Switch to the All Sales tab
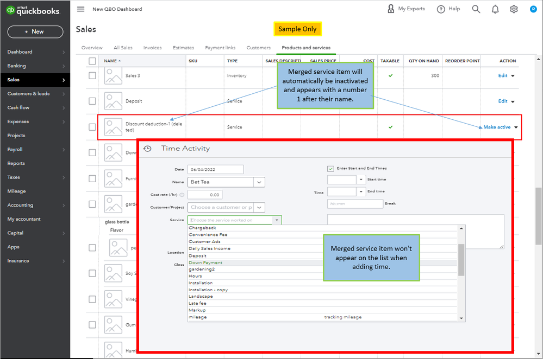This screenshot has width=543, height=359. pyautogui.click(x=123, y=48)
